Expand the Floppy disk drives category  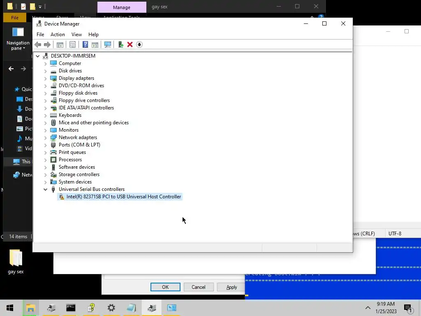point(45,93)
